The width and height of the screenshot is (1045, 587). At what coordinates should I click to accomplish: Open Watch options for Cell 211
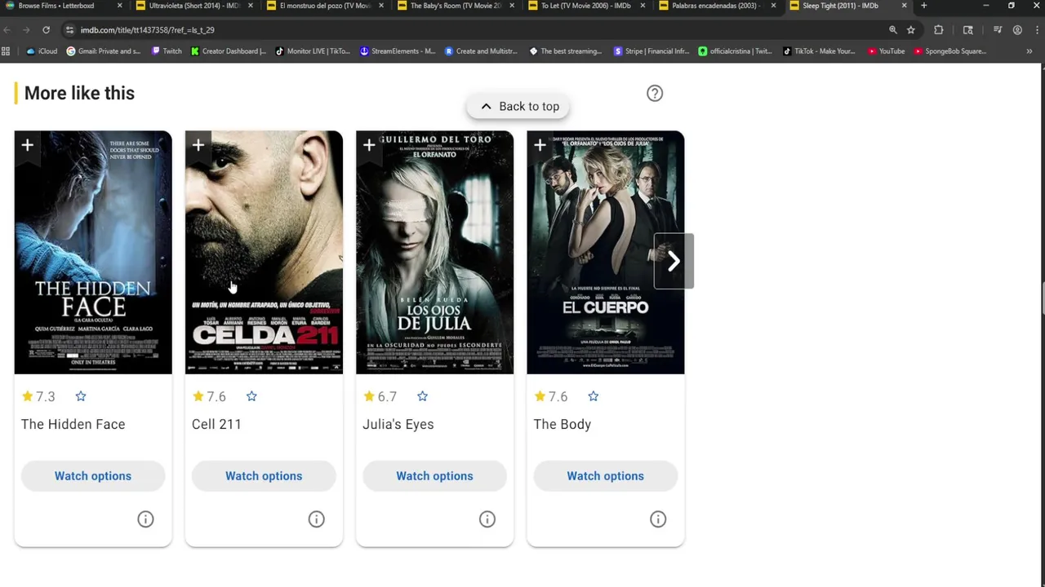[264, 476]
